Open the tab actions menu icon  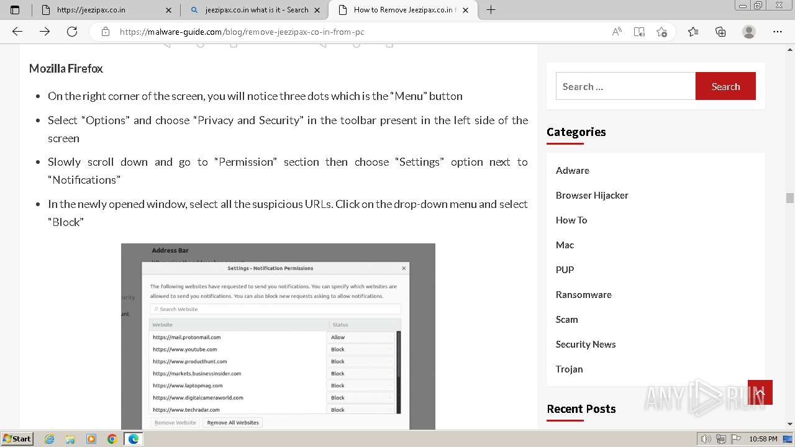(x=15, y=10)
